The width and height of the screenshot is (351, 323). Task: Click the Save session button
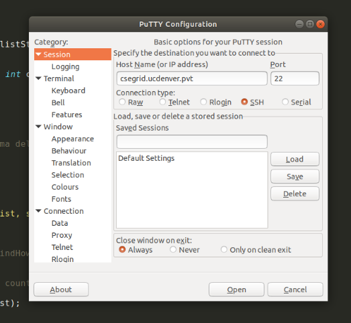click(x=295, y=176)
